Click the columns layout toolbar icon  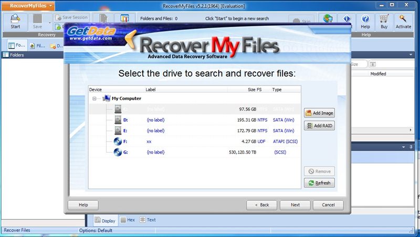[124, 18]
